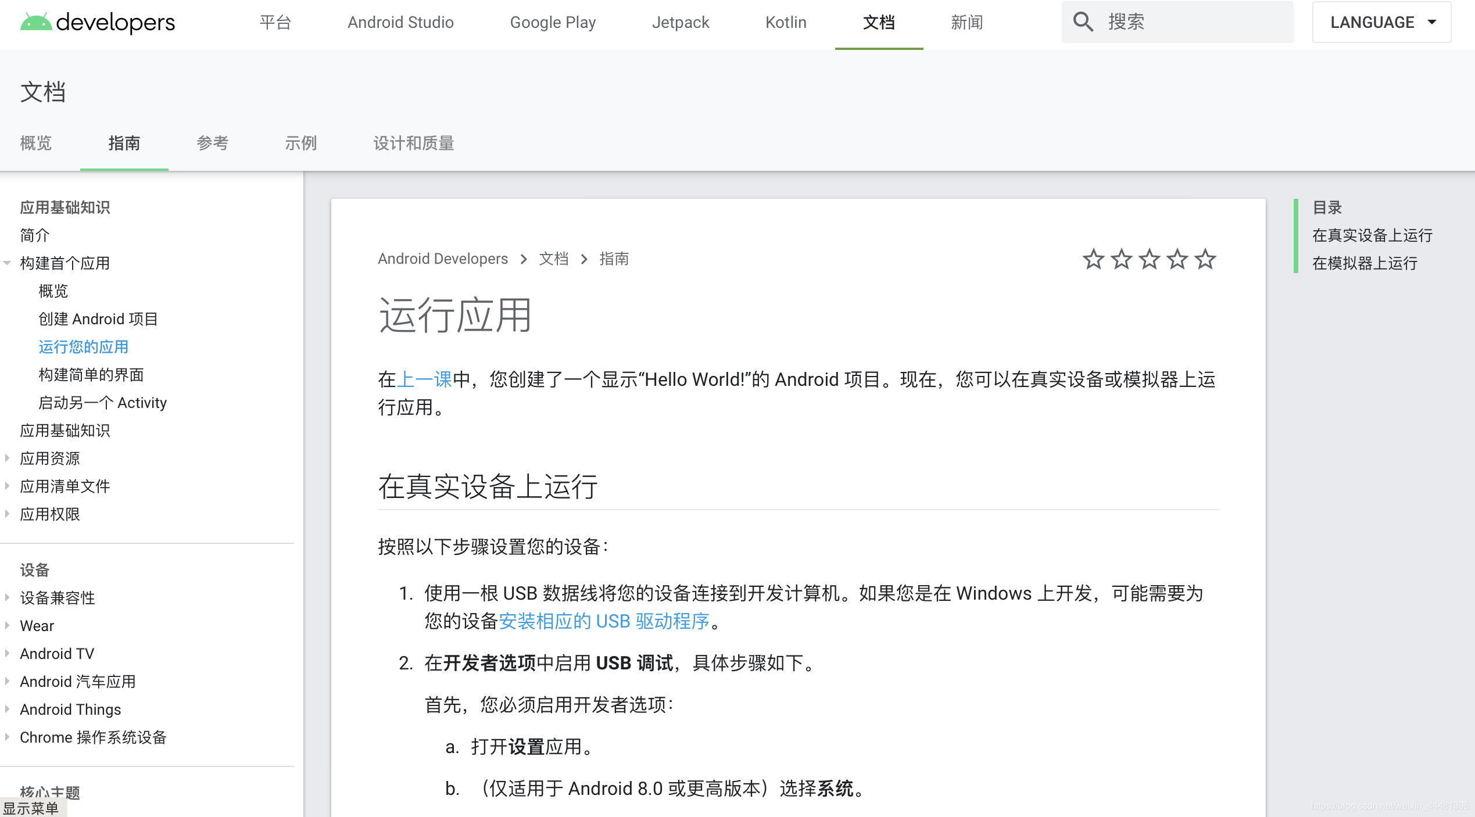Viewport: 1475px width, 817px height.
Task: Expand the Android Things section
Action: coord(7,709)
